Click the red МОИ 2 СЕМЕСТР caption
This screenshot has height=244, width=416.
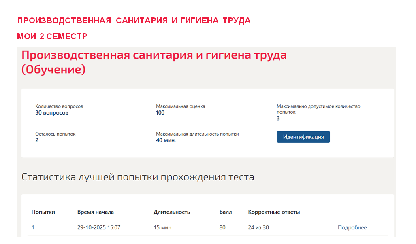52,36
